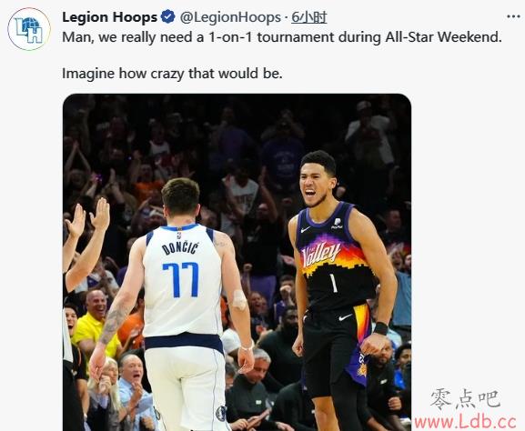Click the Valley lettering on the black jersey
Image resolution: width=525 pixels, height=431 pixels.
point(321,255)
